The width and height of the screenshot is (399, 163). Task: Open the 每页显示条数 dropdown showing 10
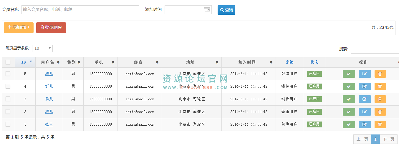point(42,48)
